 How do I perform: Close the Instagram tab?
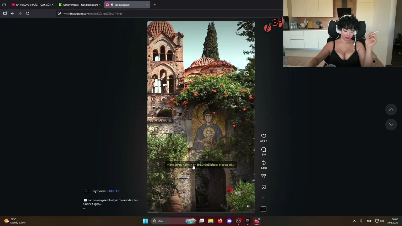(147, 5)
